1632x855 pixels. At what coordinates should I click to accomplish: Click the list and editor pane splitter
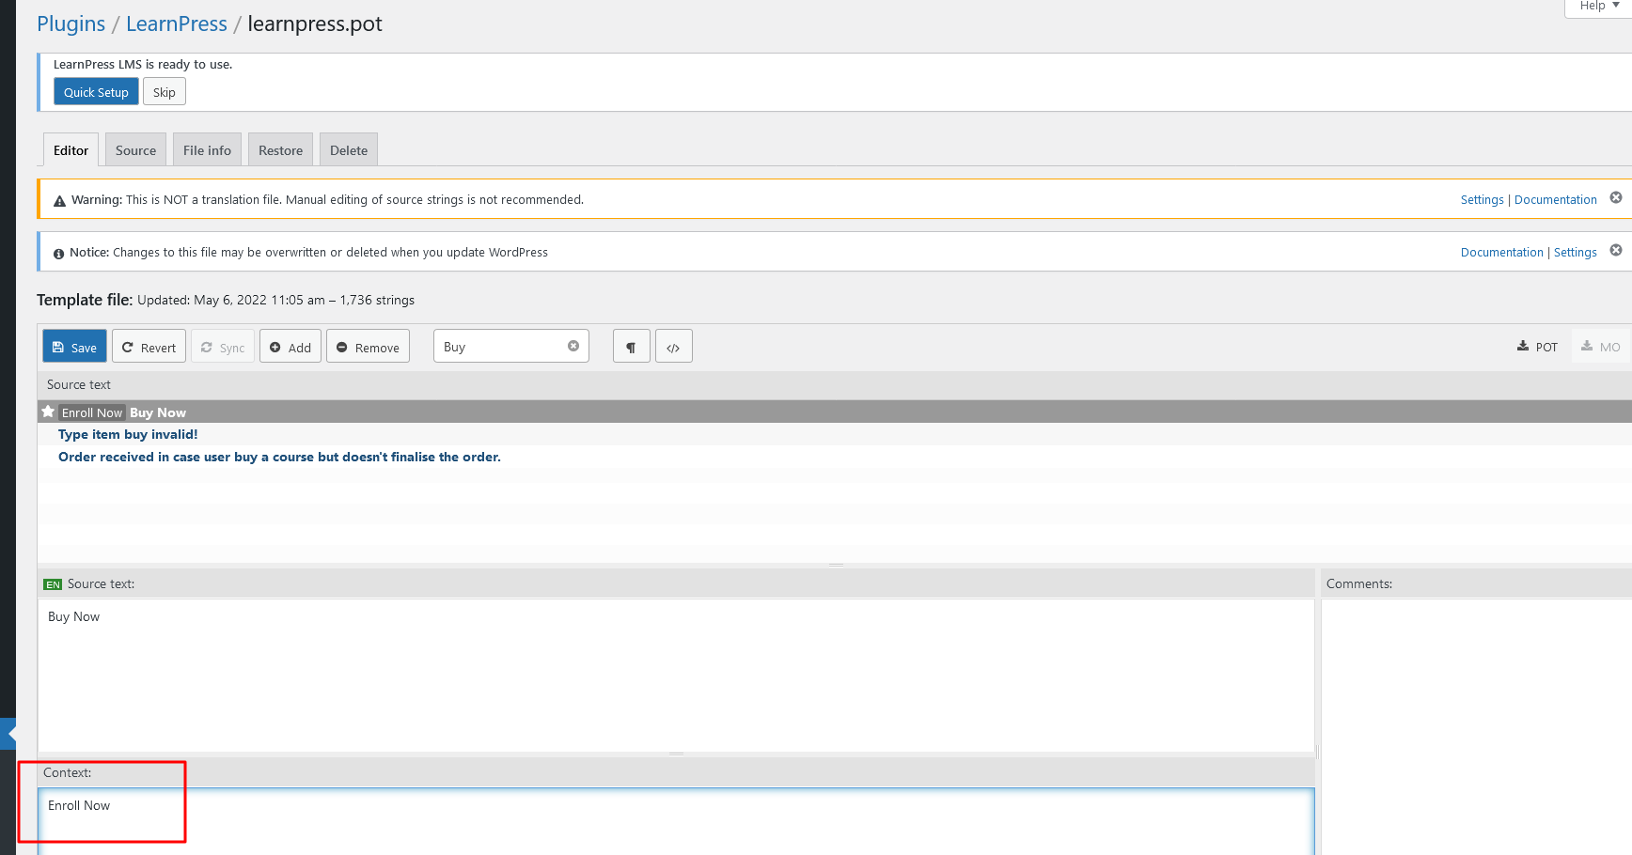[836, 565]
